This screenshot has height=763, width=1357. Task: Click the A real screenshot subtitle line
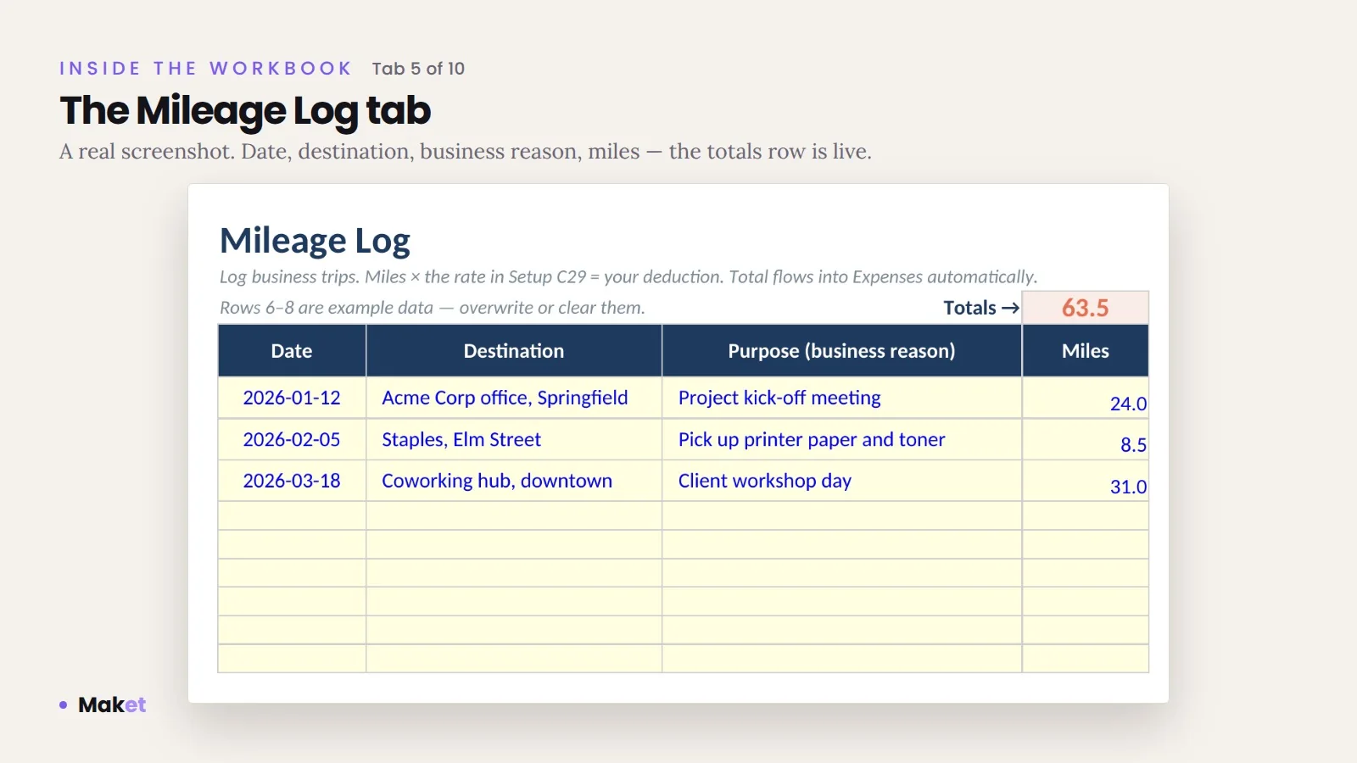[x=466, y=152]
